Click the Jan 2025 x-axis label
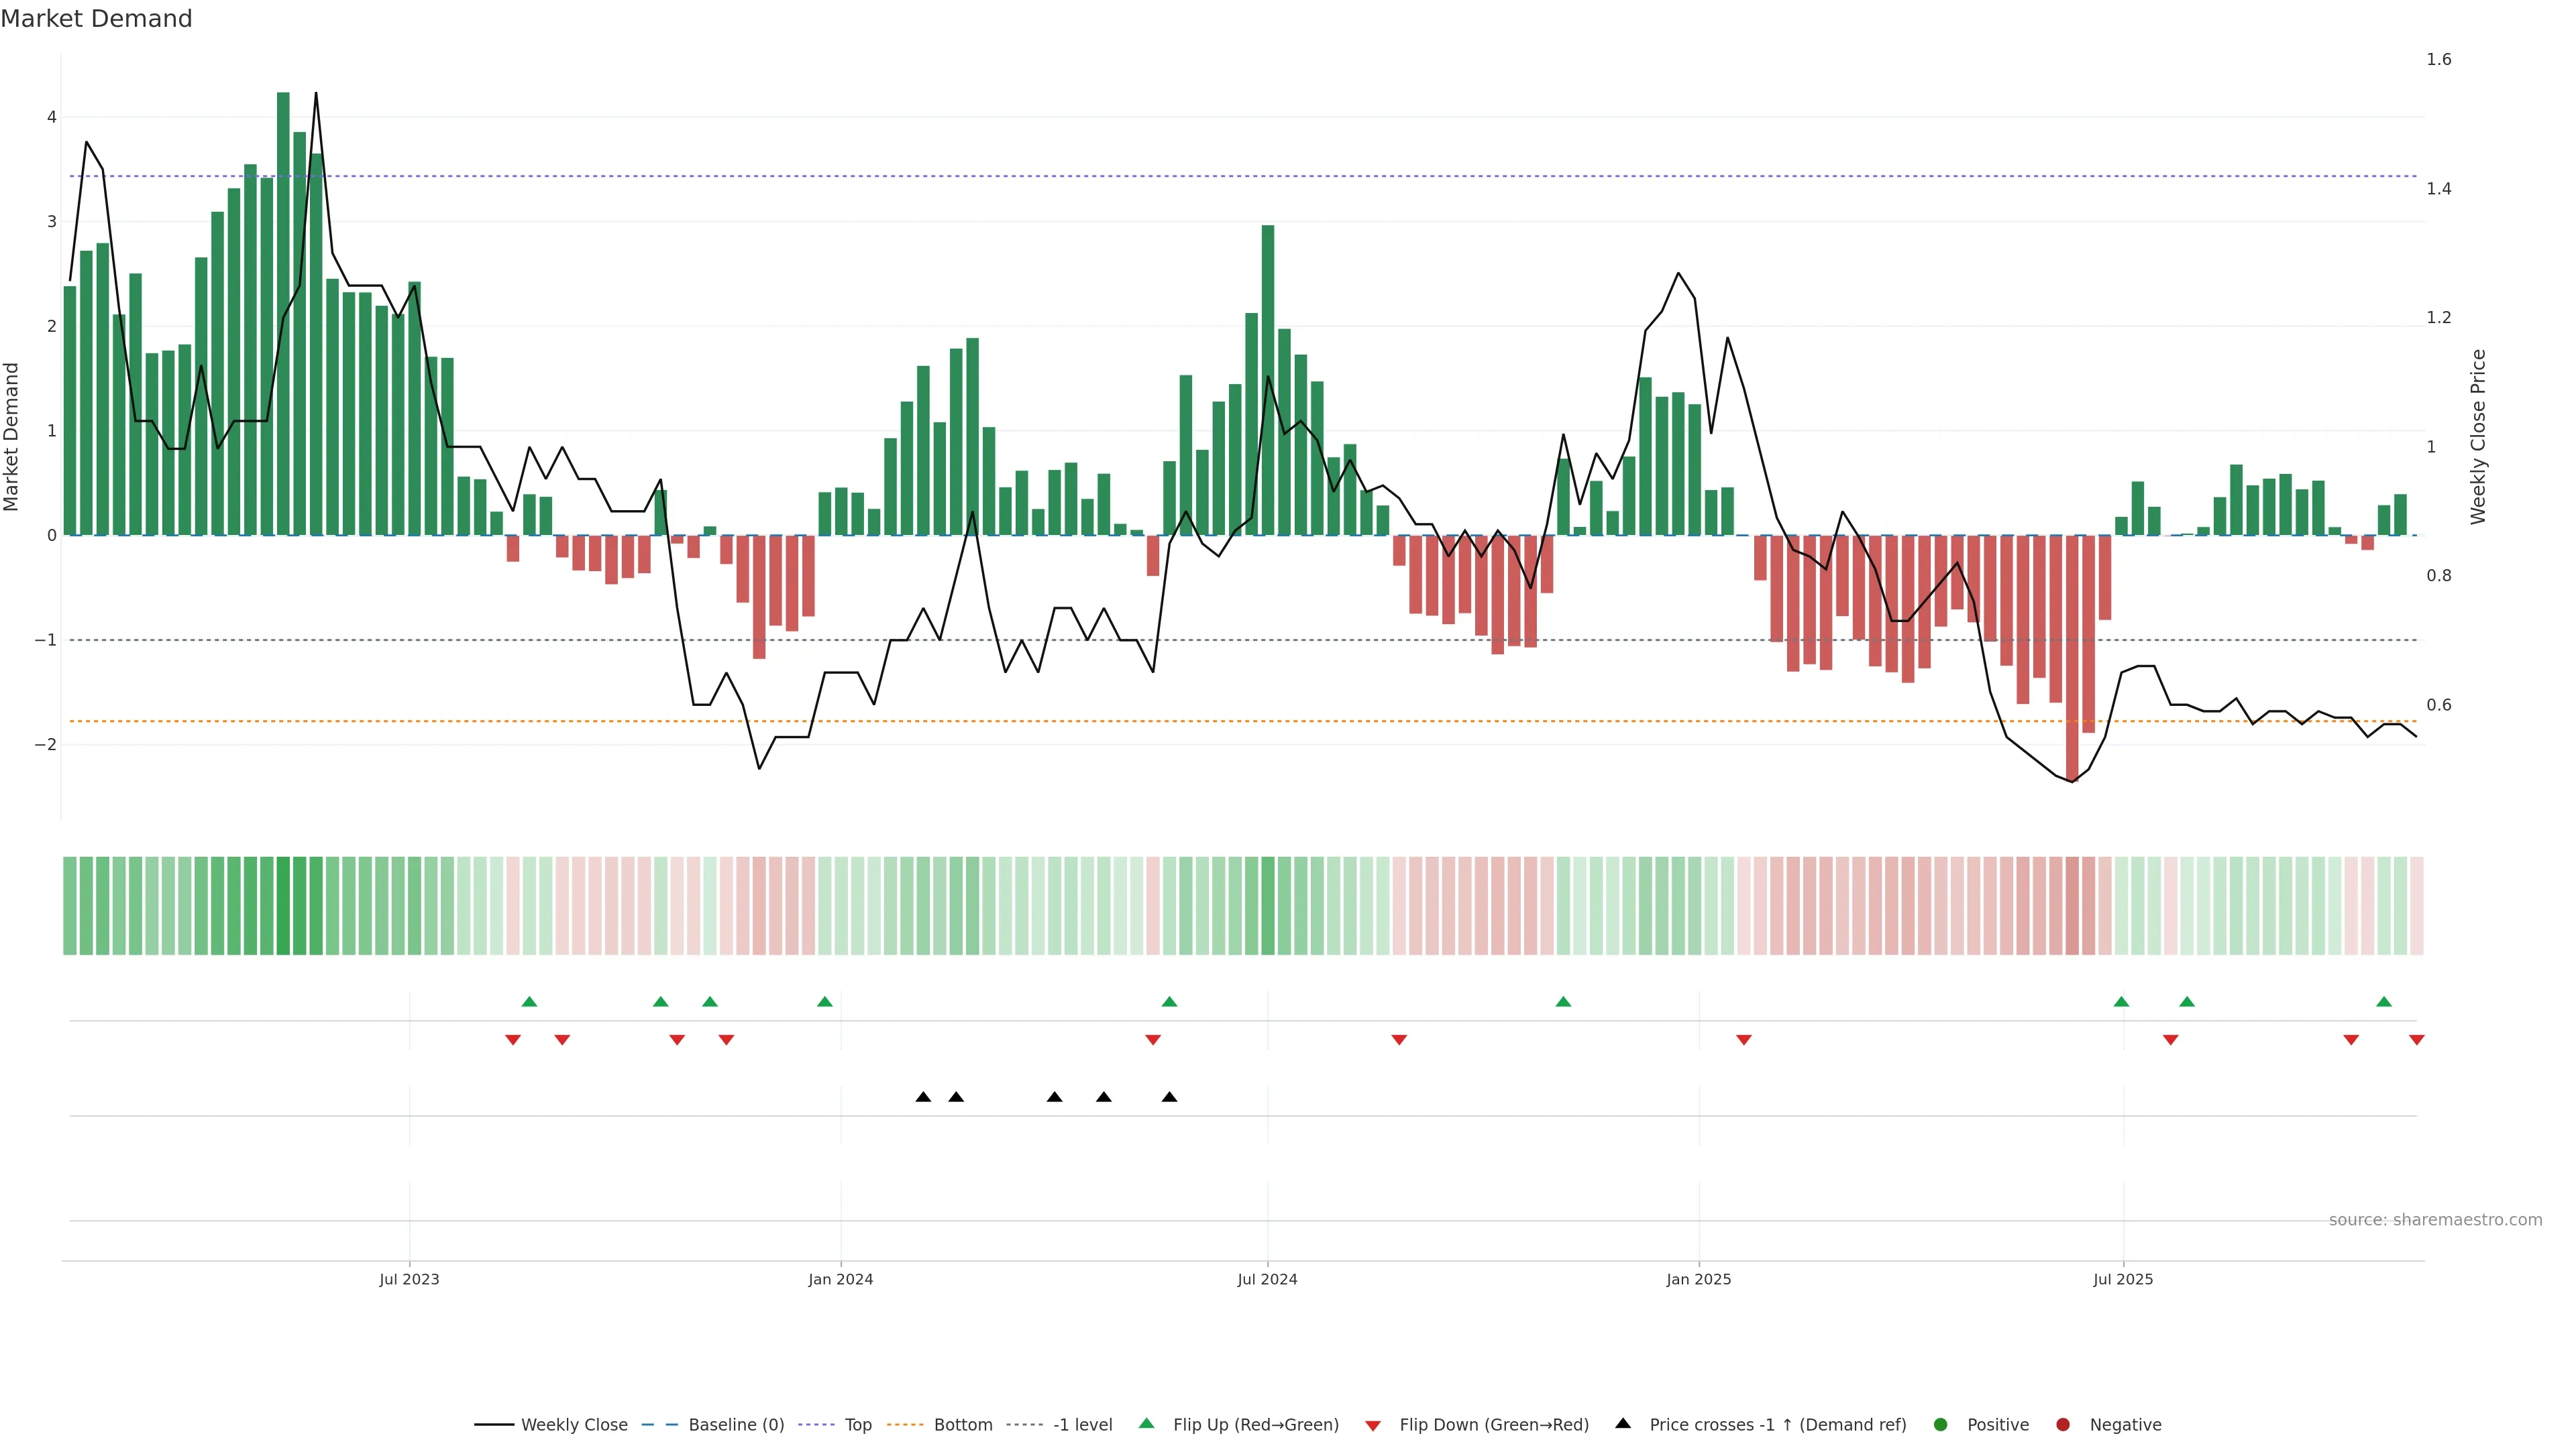This screenshot has height=1448, width=2576. 1698,1279
